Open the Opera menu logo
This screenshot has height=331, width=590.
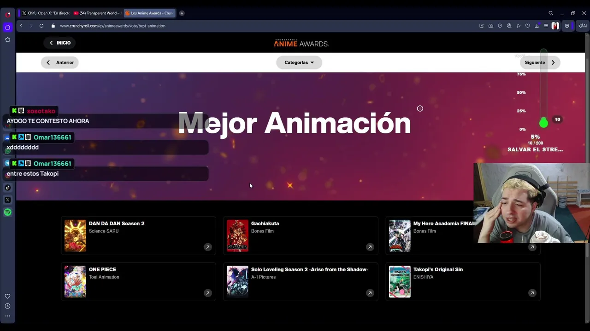coord(8,14)
